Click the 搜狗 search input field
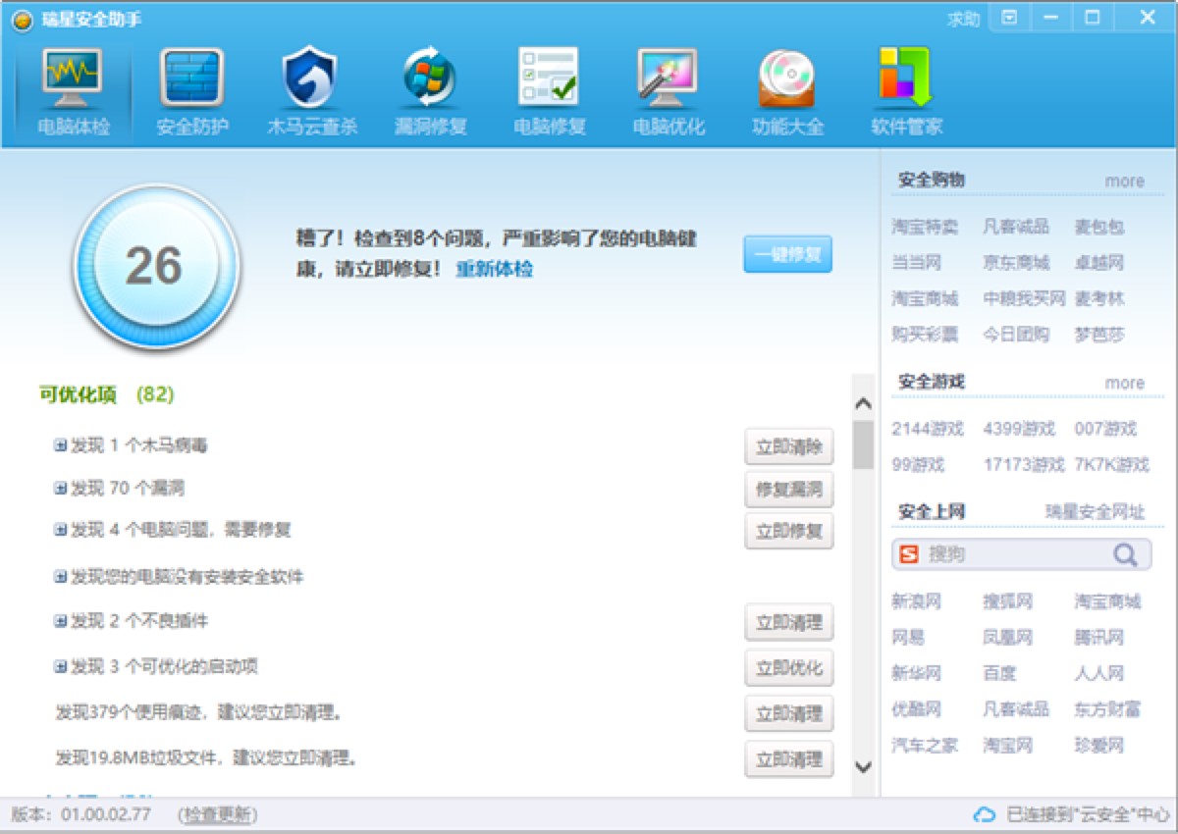The image size is (1178, 834). 1017,554
